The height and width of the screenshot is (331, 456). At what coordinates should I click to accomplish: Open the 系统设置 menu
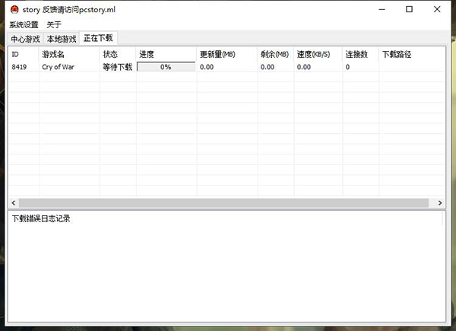pos(24,24)
